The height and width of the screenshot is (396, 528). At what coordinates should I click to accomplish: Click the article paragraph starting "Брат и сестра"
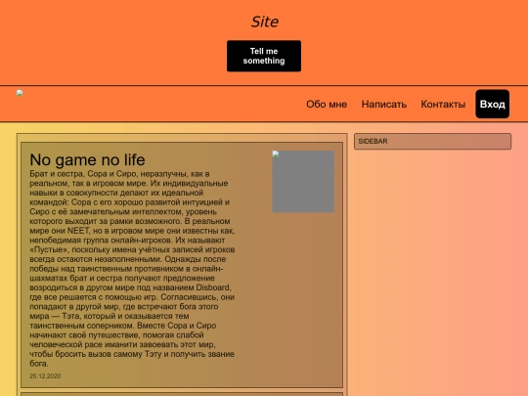pyautogui.click(x=132, y=269)
